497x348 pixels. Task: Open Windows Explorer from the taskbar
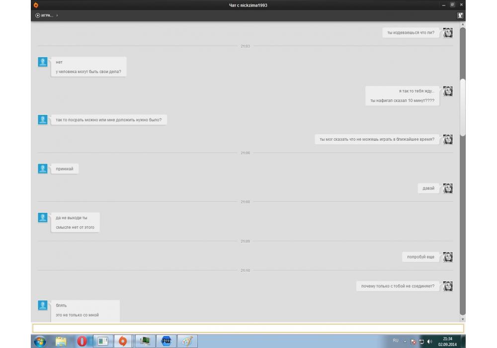[x=61, y=341]
